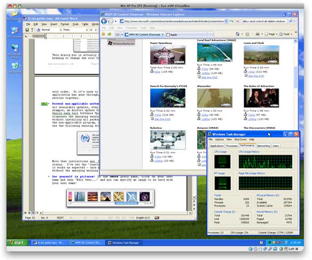Click the Quick Tabs icon in Internet Explorer

[x=118, y=34]
